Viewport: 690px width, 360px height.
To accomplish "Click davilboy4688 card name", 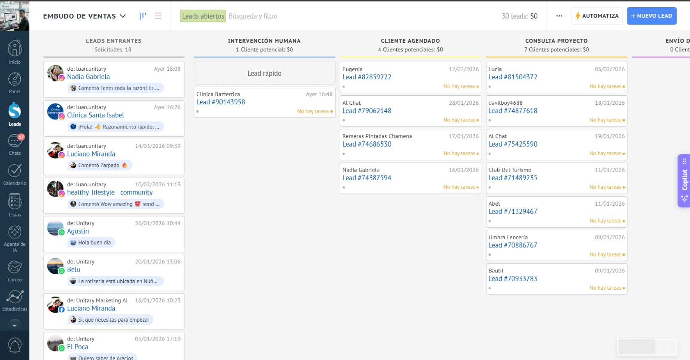I will (505, 103).
